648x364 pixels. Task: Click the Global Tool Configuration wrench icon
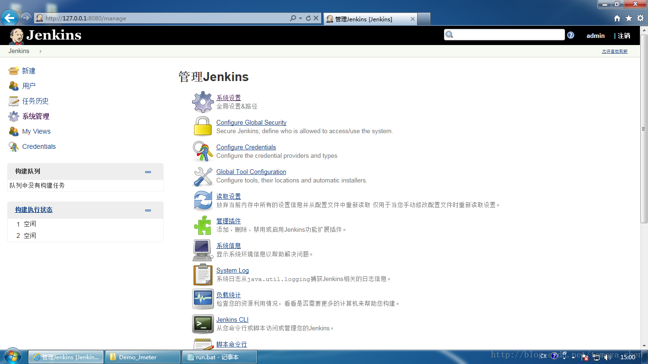tap(203, 176)
